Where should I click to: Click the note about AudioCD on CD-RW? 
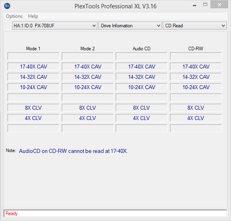[x=73, y=151]
